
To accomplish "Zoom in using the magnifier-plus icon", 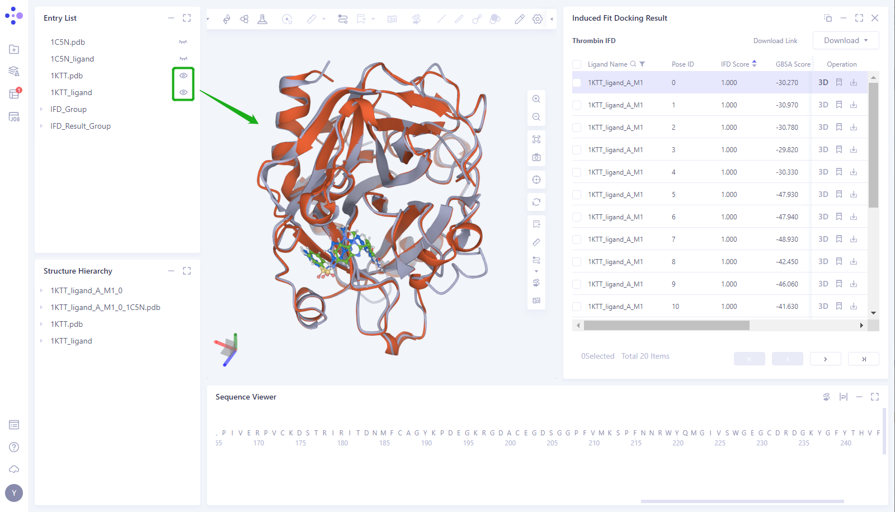I will click(x=536, y=98).
